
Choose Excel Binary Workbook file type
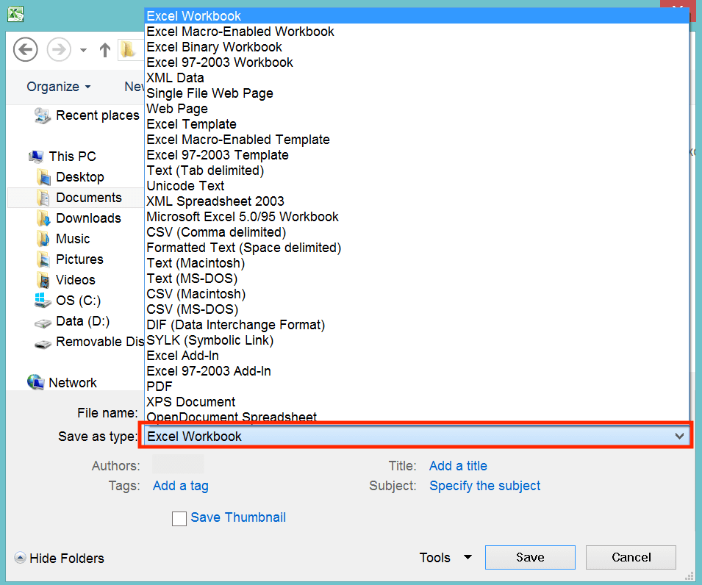click(418, 47)
